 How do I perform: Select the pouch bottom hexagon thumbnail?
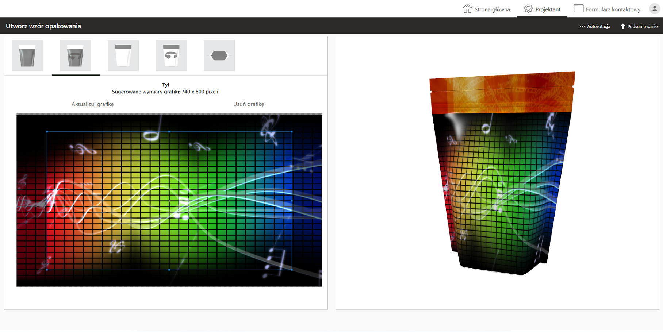click(219, 55)
